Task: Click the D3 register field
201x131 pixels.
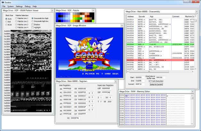Action: 82,100
